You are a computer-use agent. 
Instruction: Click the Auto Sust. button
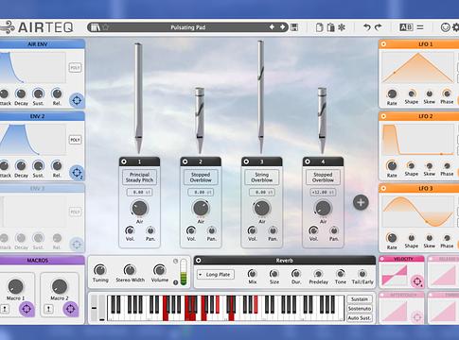360,318
